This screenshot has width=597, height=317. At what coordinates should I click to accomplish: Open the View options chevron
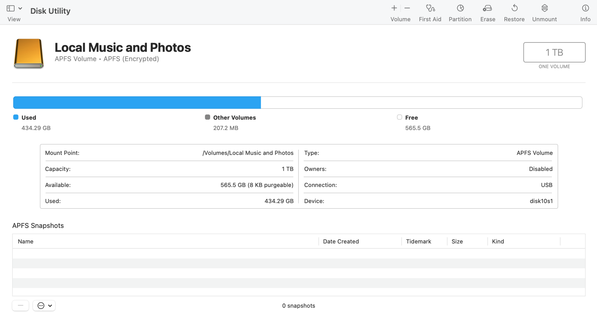tap(20, 8)
